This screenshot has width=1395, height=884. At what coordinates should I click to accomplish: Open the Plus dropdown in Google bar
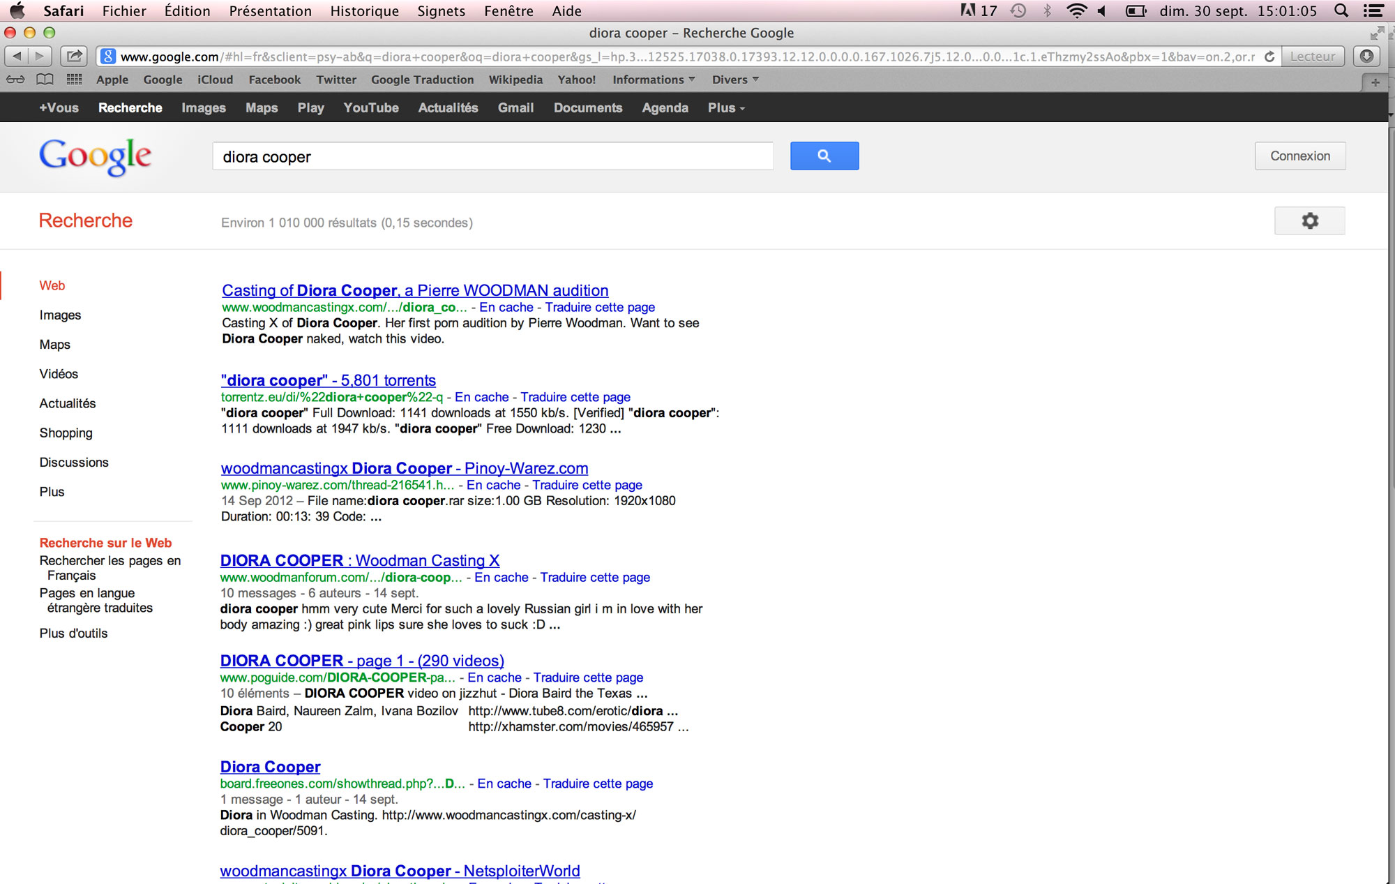[726, 108]
